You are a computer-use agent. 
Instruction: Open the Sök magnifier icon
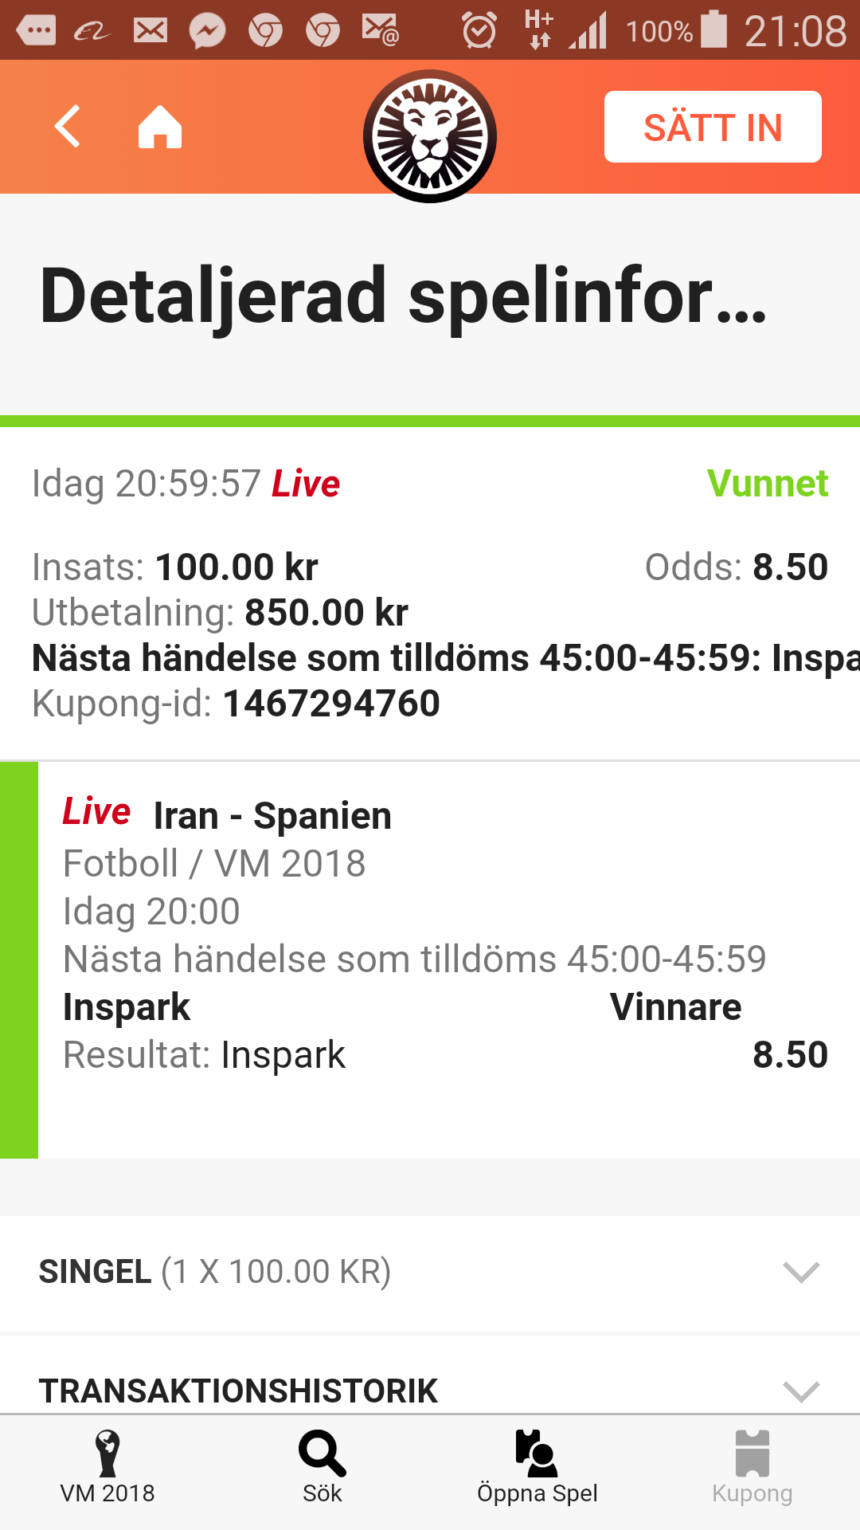coord(322,1453)
